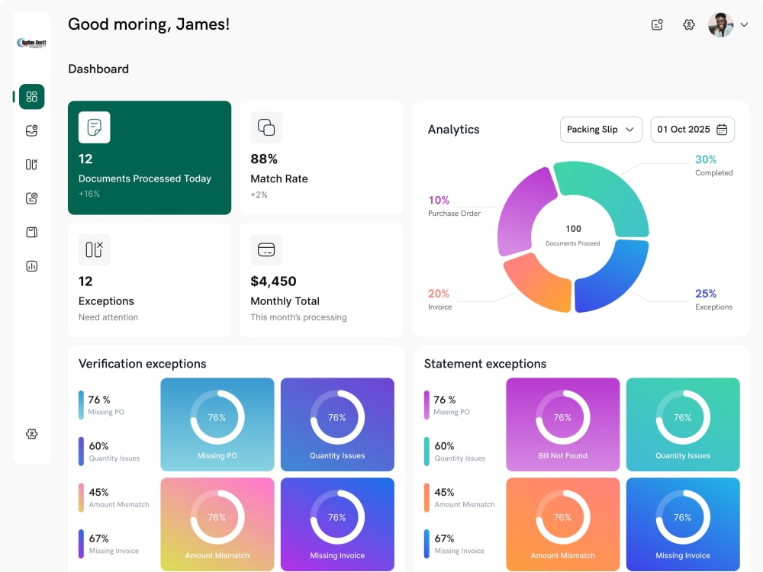Click the 100 Documents Proceed center text
The image size is (763, 572).
tap(573, 236)
